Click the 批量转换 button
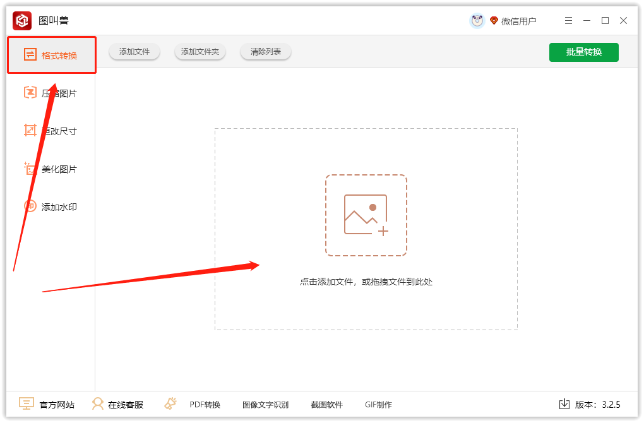This screenshot has width=644, height=423. point(583,52)
